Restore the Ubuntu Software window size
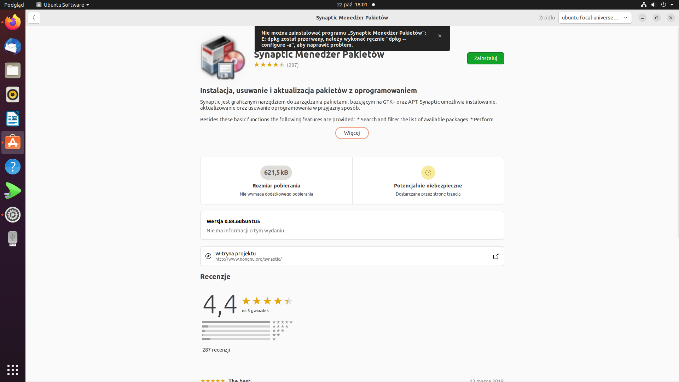Screen dimensions: 679x382 click(657, 18)
